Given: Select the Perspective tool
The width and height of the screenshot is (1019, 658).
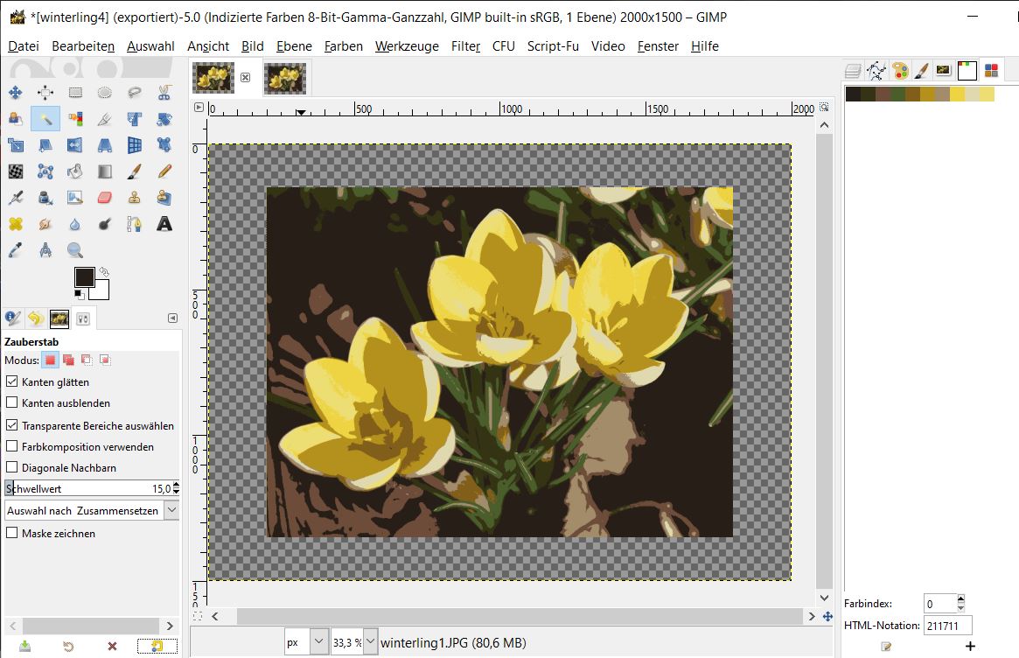Looking at the screenshot, I should (x=105, y=145).
